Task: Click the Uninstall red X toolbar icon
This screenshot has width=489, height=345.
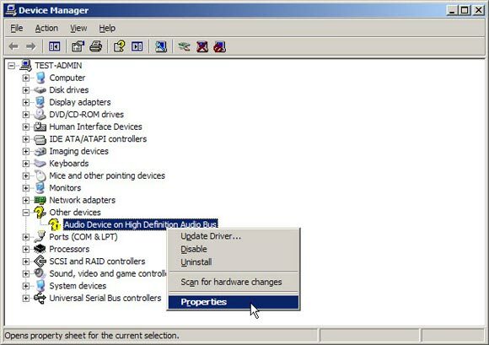Action: [x=202, y=46]
